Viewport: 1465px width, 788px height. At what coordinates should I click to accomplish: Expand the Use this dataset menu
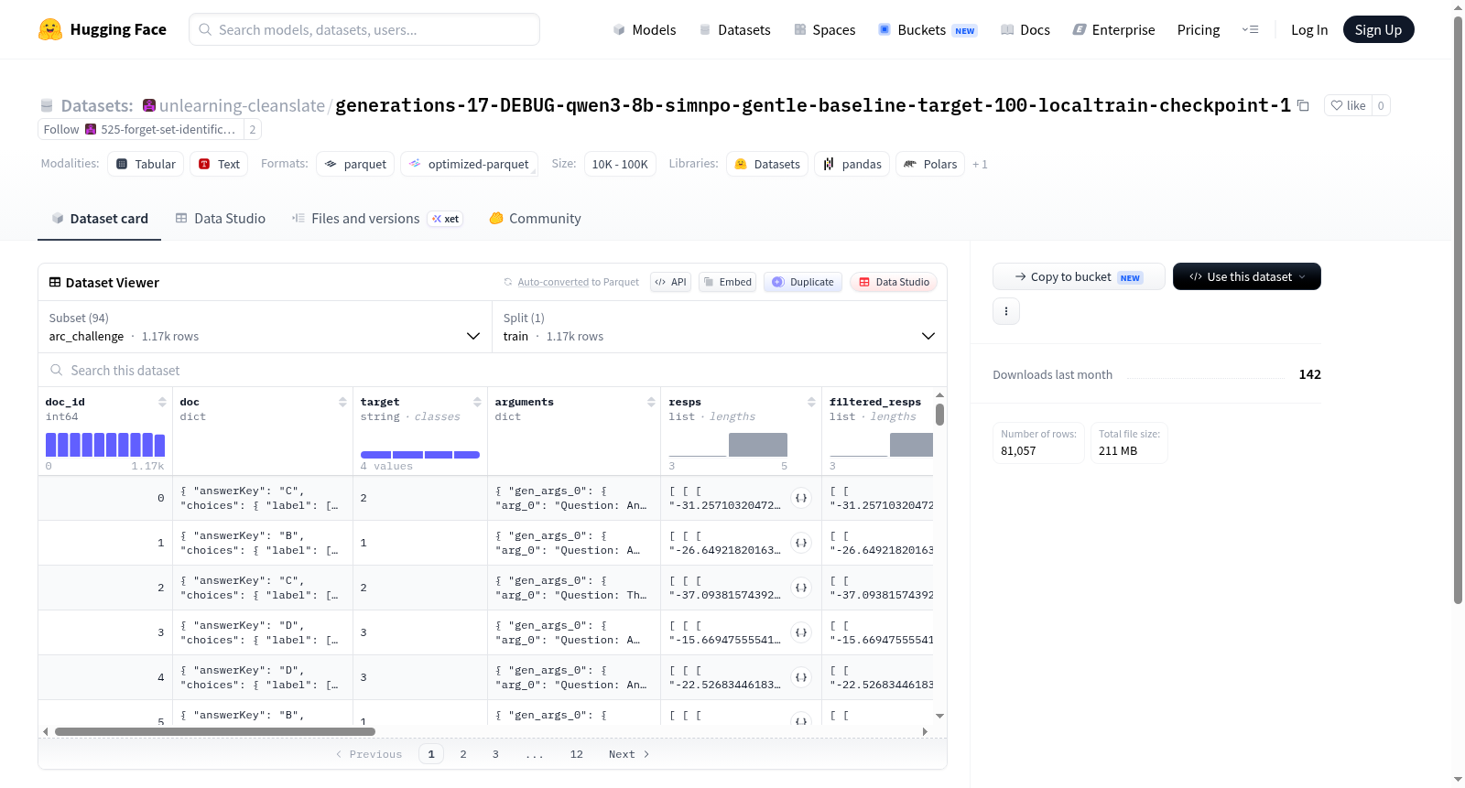(1246, 276)
